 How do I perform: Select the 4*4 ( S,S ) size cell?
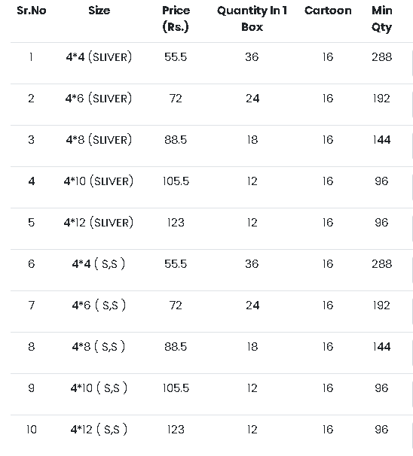click(x=99, y=264)
